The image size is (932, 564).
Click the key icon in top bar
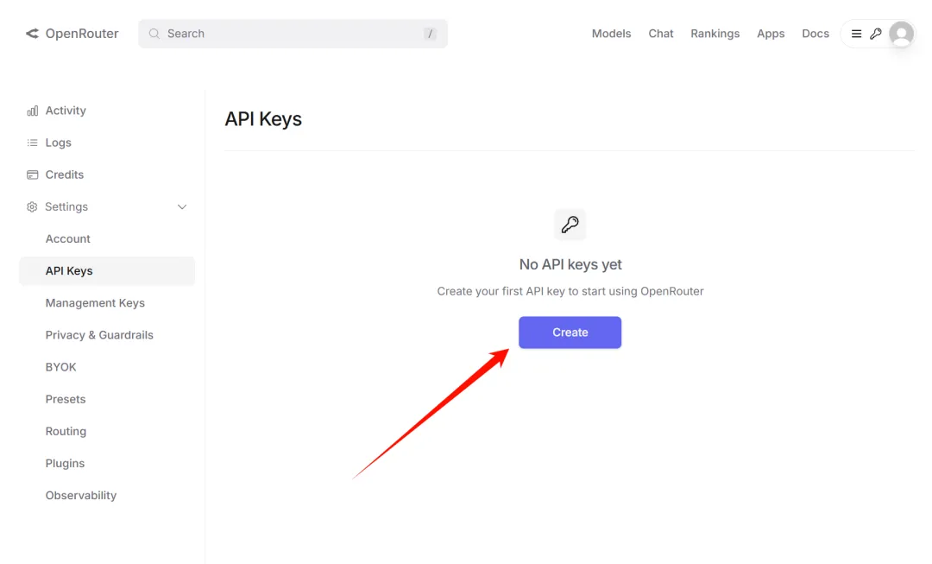click(x=876, y=34)
